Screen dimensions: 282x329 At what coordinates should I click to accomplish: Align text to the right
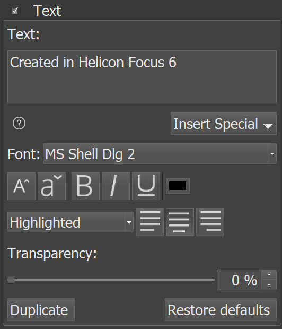click(210, 222)
